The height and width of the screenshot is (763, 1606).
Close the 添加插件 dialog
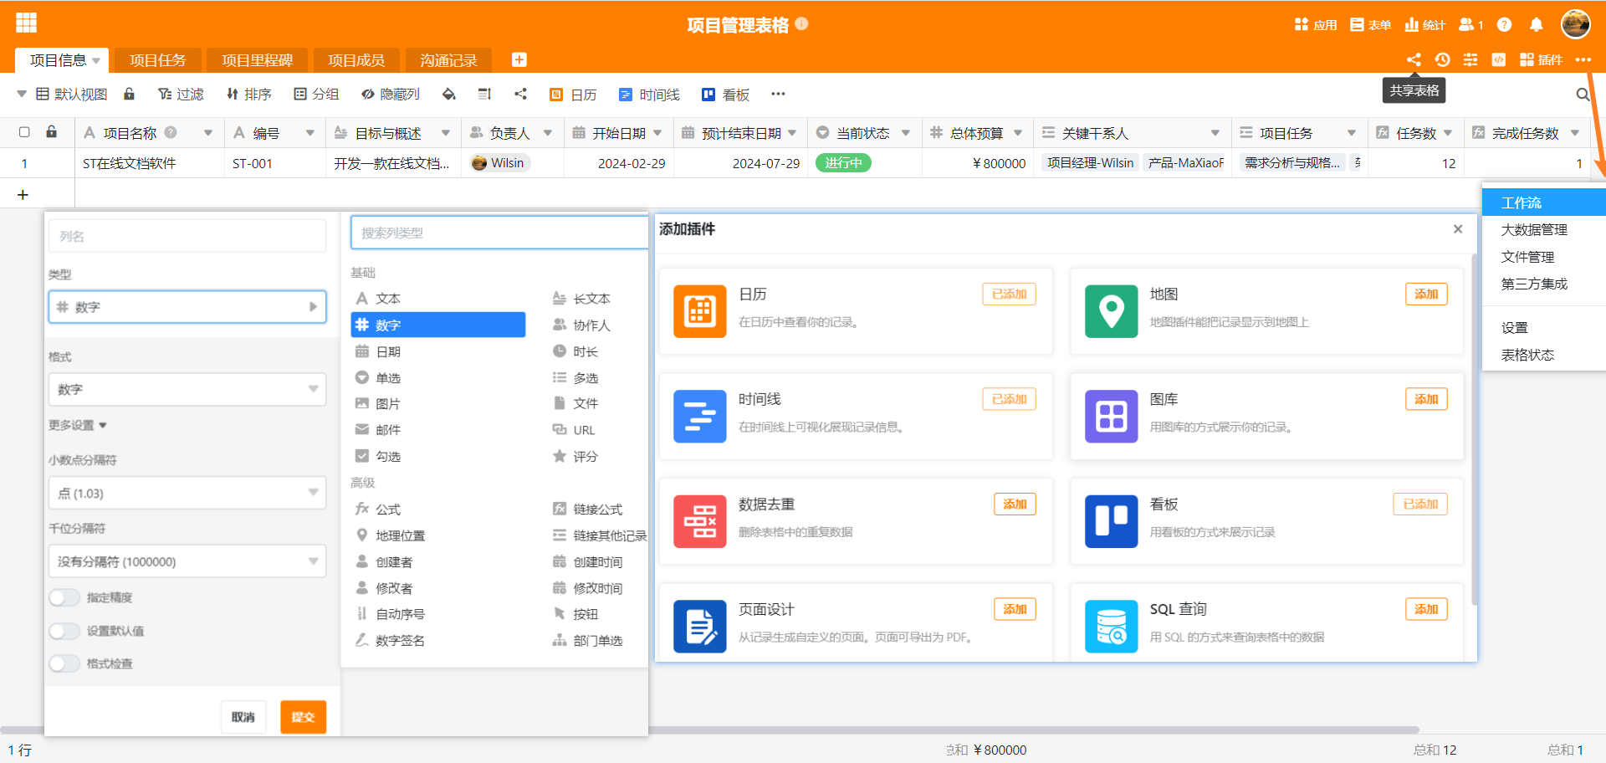point(1458,229)
